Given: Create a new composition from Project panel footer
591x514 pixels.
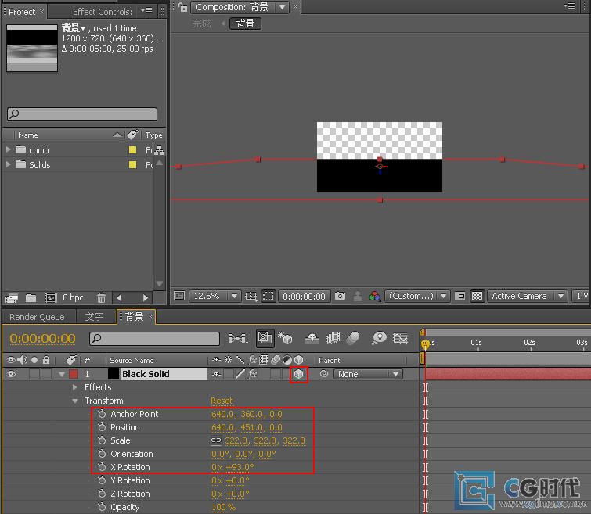Looking at the screenshot, I should click(51, 298).
